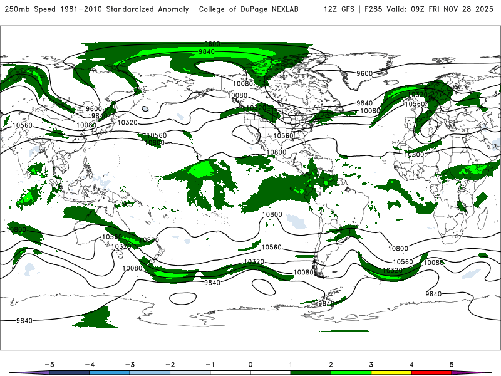The height and width of the screenshot is (376, 501).
Task: Click the 10800 contour label near Gulf of Mexico
Action: coord(276,152)
